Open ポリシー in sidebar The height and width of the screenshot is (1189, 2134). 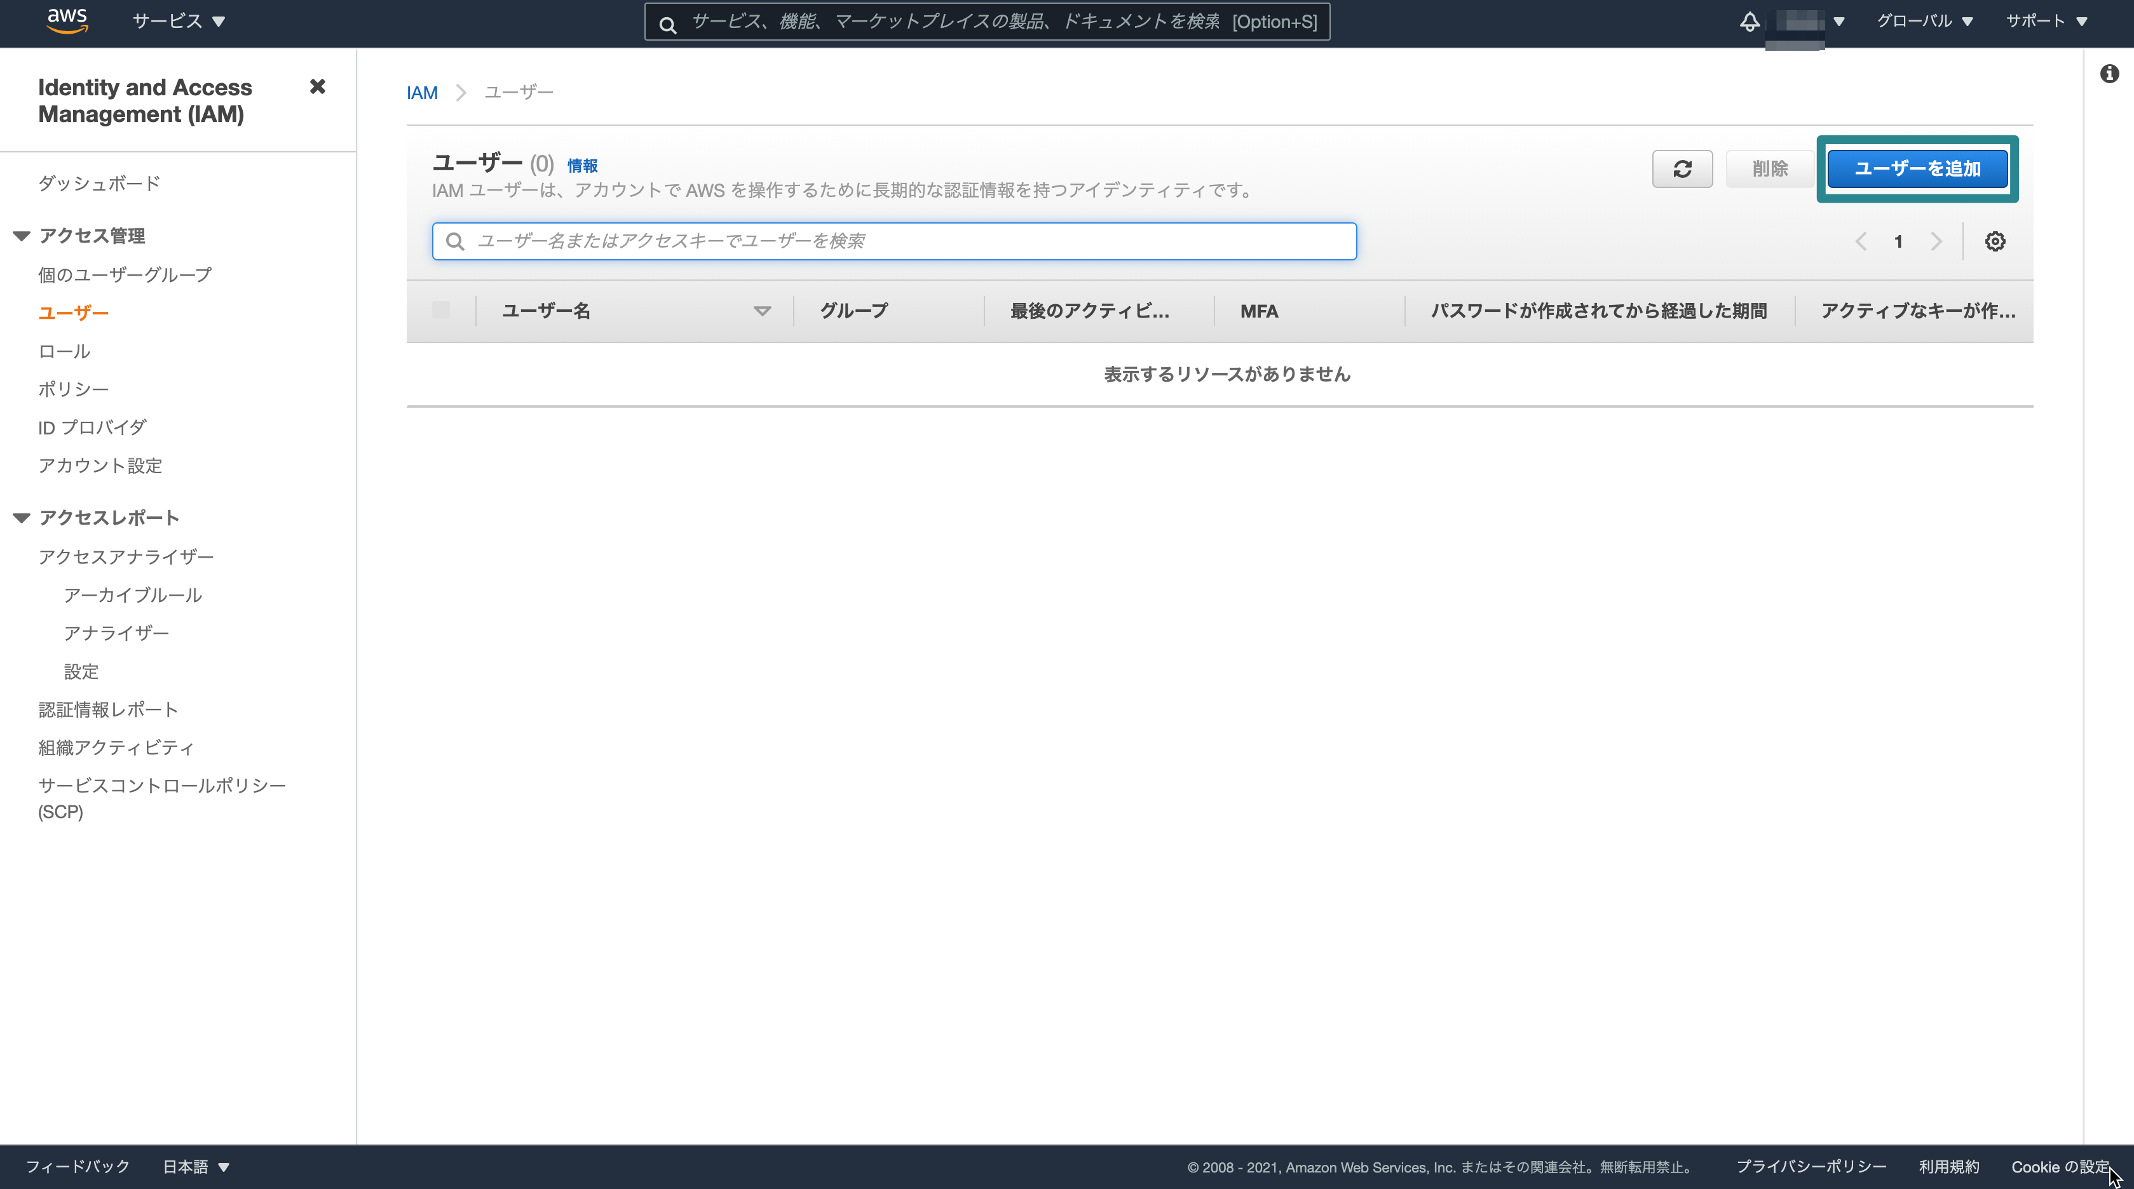coord(74,389)
